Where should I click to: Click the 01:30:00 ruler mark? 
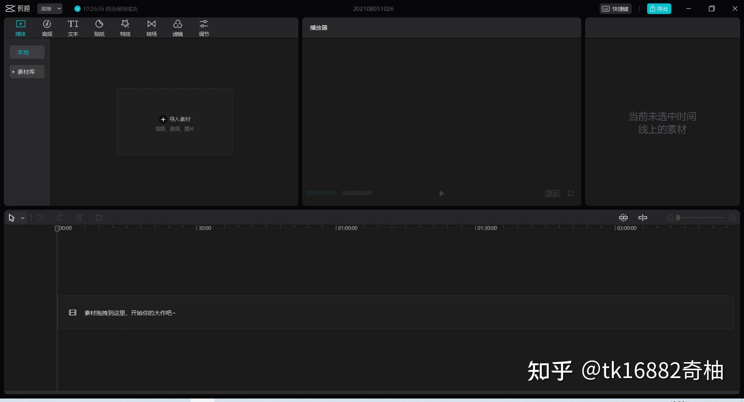point(487,228)
